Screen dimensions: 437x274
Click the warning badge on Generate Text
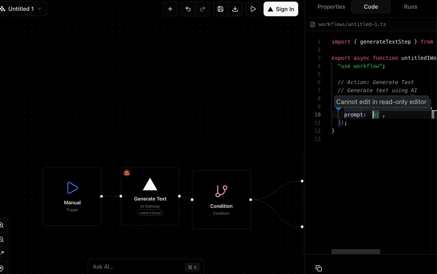click(127, 173)
